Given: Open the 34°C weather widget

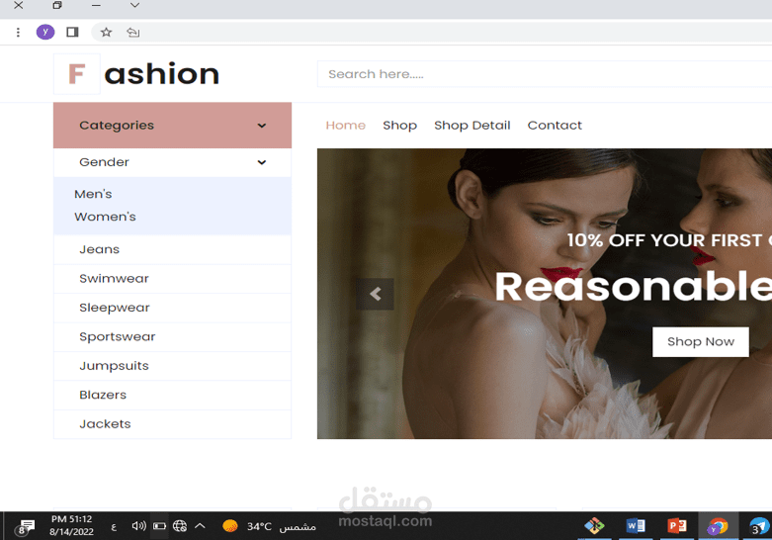Looking at the screenshot, I should click(269, 526).
